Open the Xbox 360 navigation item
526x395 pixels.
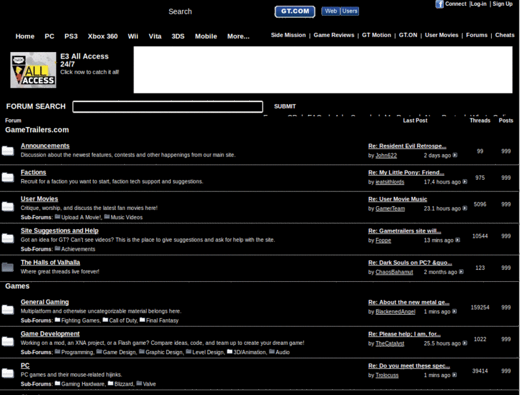coord(103,36)
